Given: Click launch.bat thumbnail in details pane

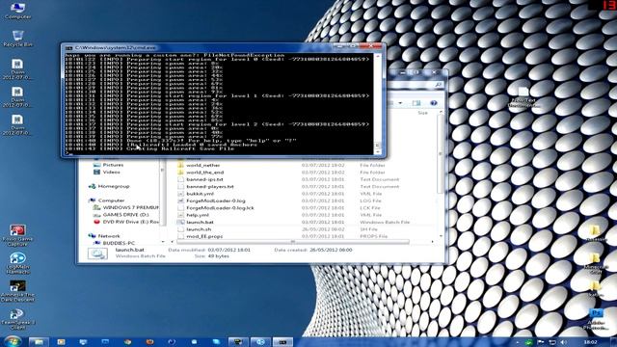Looking at the screenshot, I should point(97,253).
